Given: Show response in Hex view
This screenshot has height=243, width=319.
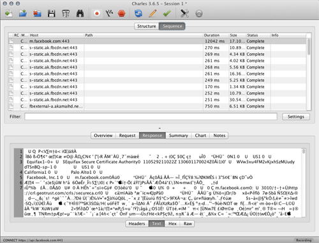Looking at the screenshot, I should coord(172,224).
